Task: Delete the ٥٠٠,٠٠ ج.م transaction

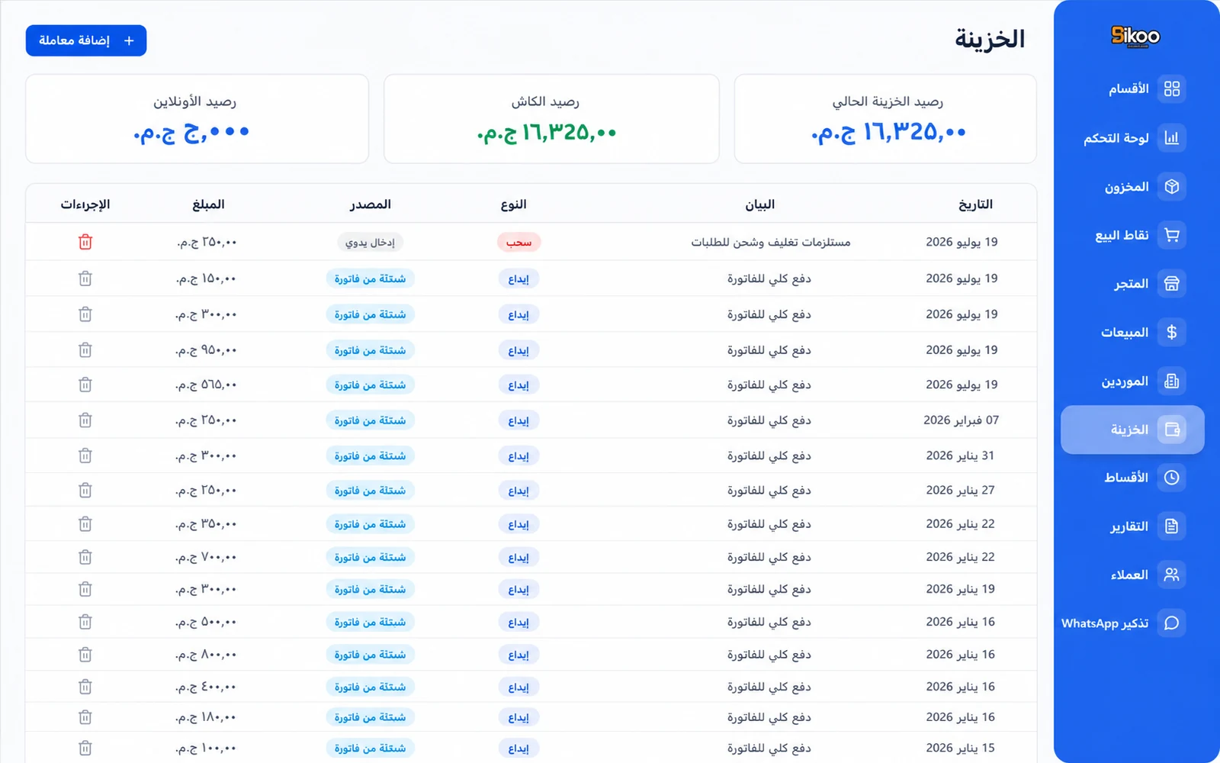Action: pos(85,622)
